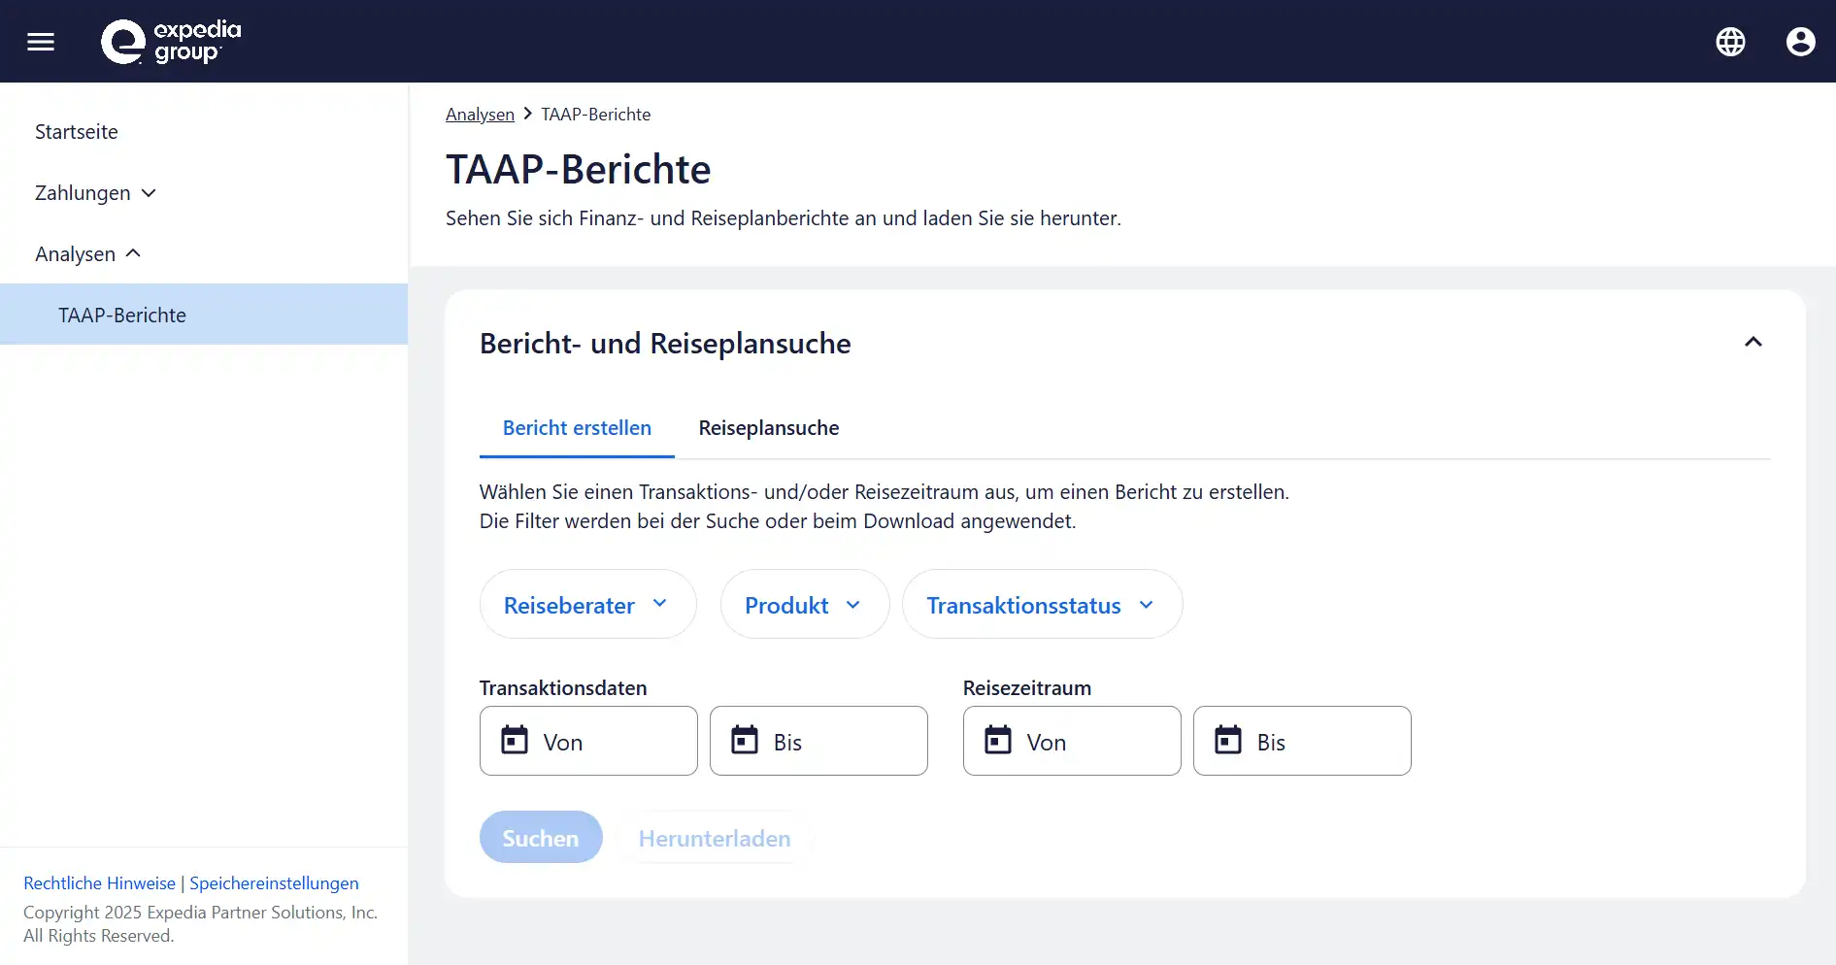1836x965 pixels.
Task: Open the user account profile icon
Action: pyautogui.click(x=1800, y=42)
